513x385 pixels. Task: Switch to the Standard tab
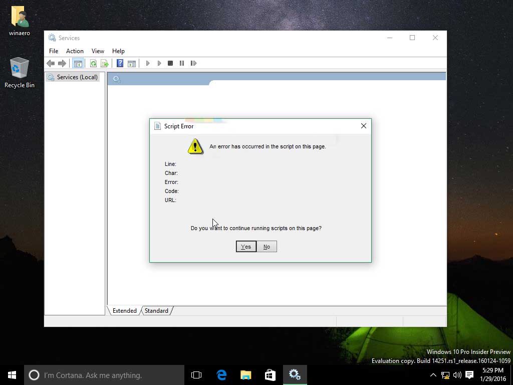(x=156, y=311)
